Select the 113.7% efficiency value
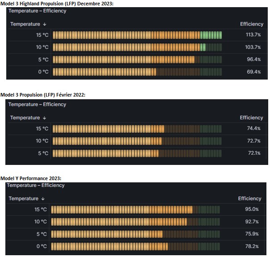This screenshot has width=270, height=257. point(253,35)
